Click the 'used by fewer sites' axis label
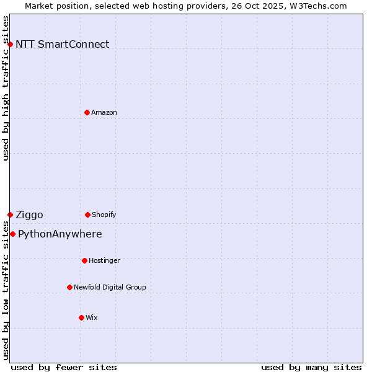This screenshot has width=372, height=372. (x=64, y=367)
